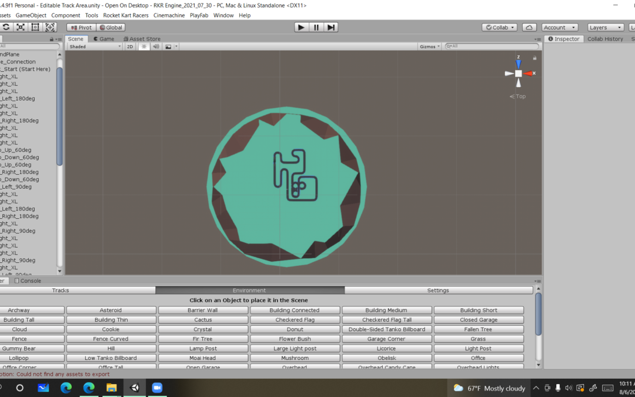Switch to the Tracks tab

(x=78, y=291)
